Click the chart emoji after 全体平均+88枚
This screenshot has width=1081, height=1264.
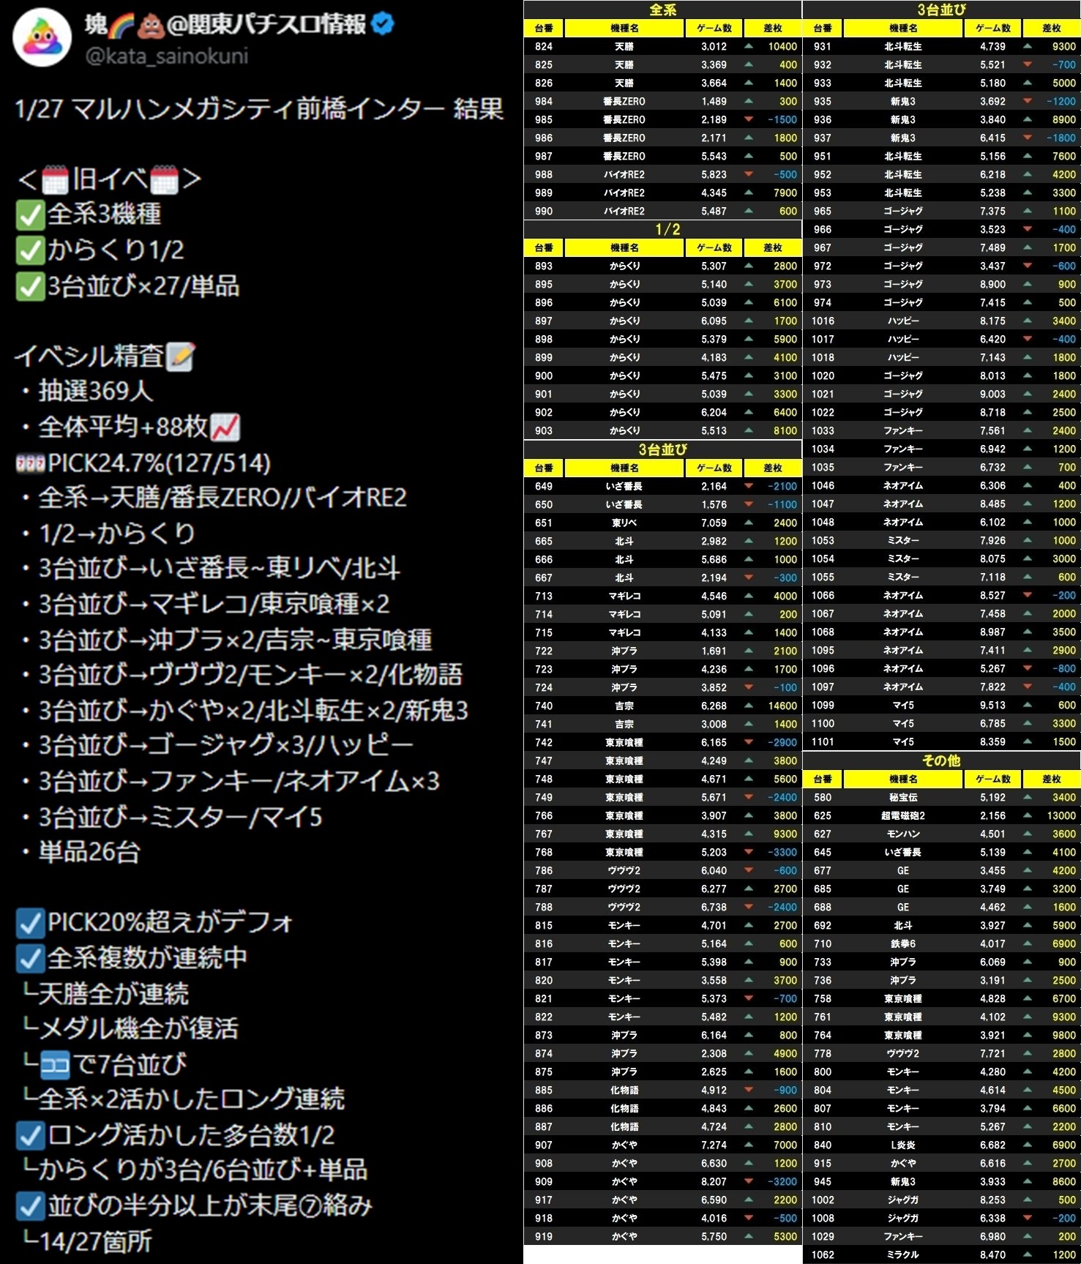(x=225, y=427)
